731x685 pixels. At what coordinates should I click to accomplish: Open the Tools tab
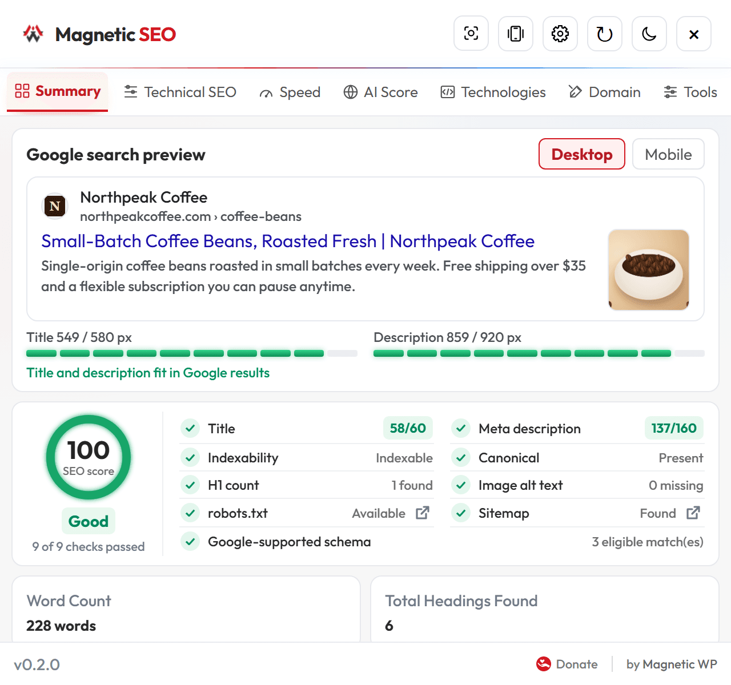click(x=690, y=92)
